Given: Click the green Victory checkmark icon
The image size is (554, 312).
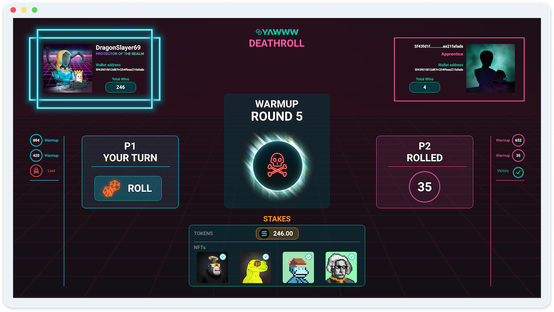Looking at the screenshot, I should (x=518, y=172).
